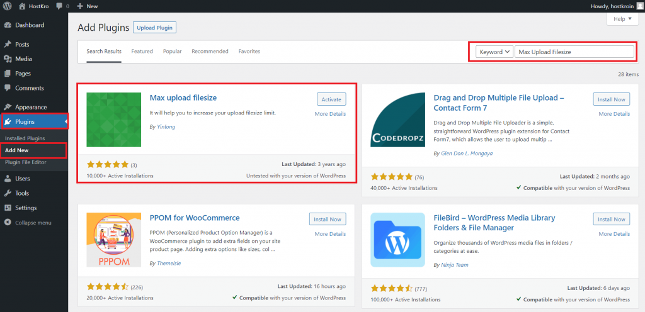Viewport: 645px width, 312px height.
Task: Click the 28 items count text
Action: tap(628, 74)
